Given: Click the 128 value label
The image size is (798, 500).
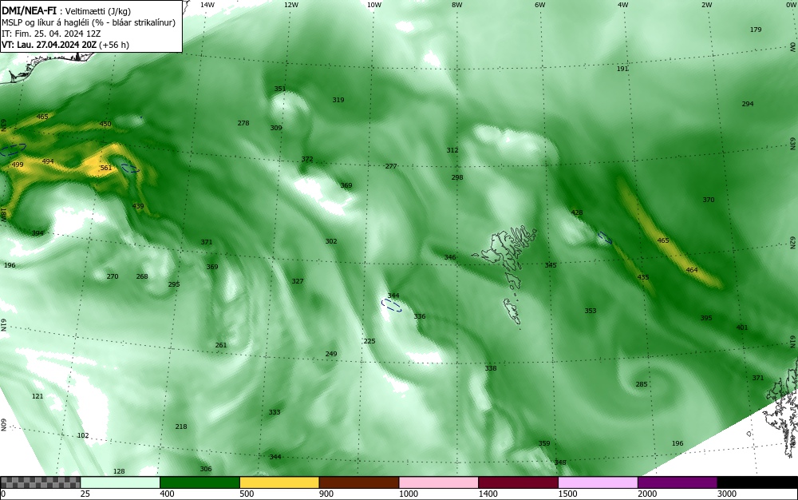Looking at the screenshot, I should [x=119, y=471].
